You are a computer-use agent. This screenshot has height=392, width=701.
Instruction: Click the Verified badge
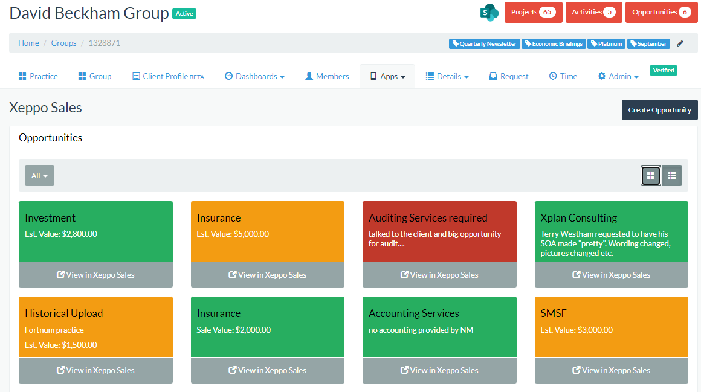(x=664, y=71)
